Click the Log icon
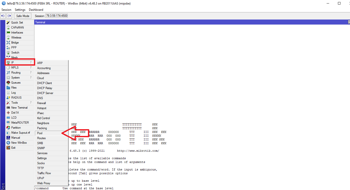 point(8,93)
